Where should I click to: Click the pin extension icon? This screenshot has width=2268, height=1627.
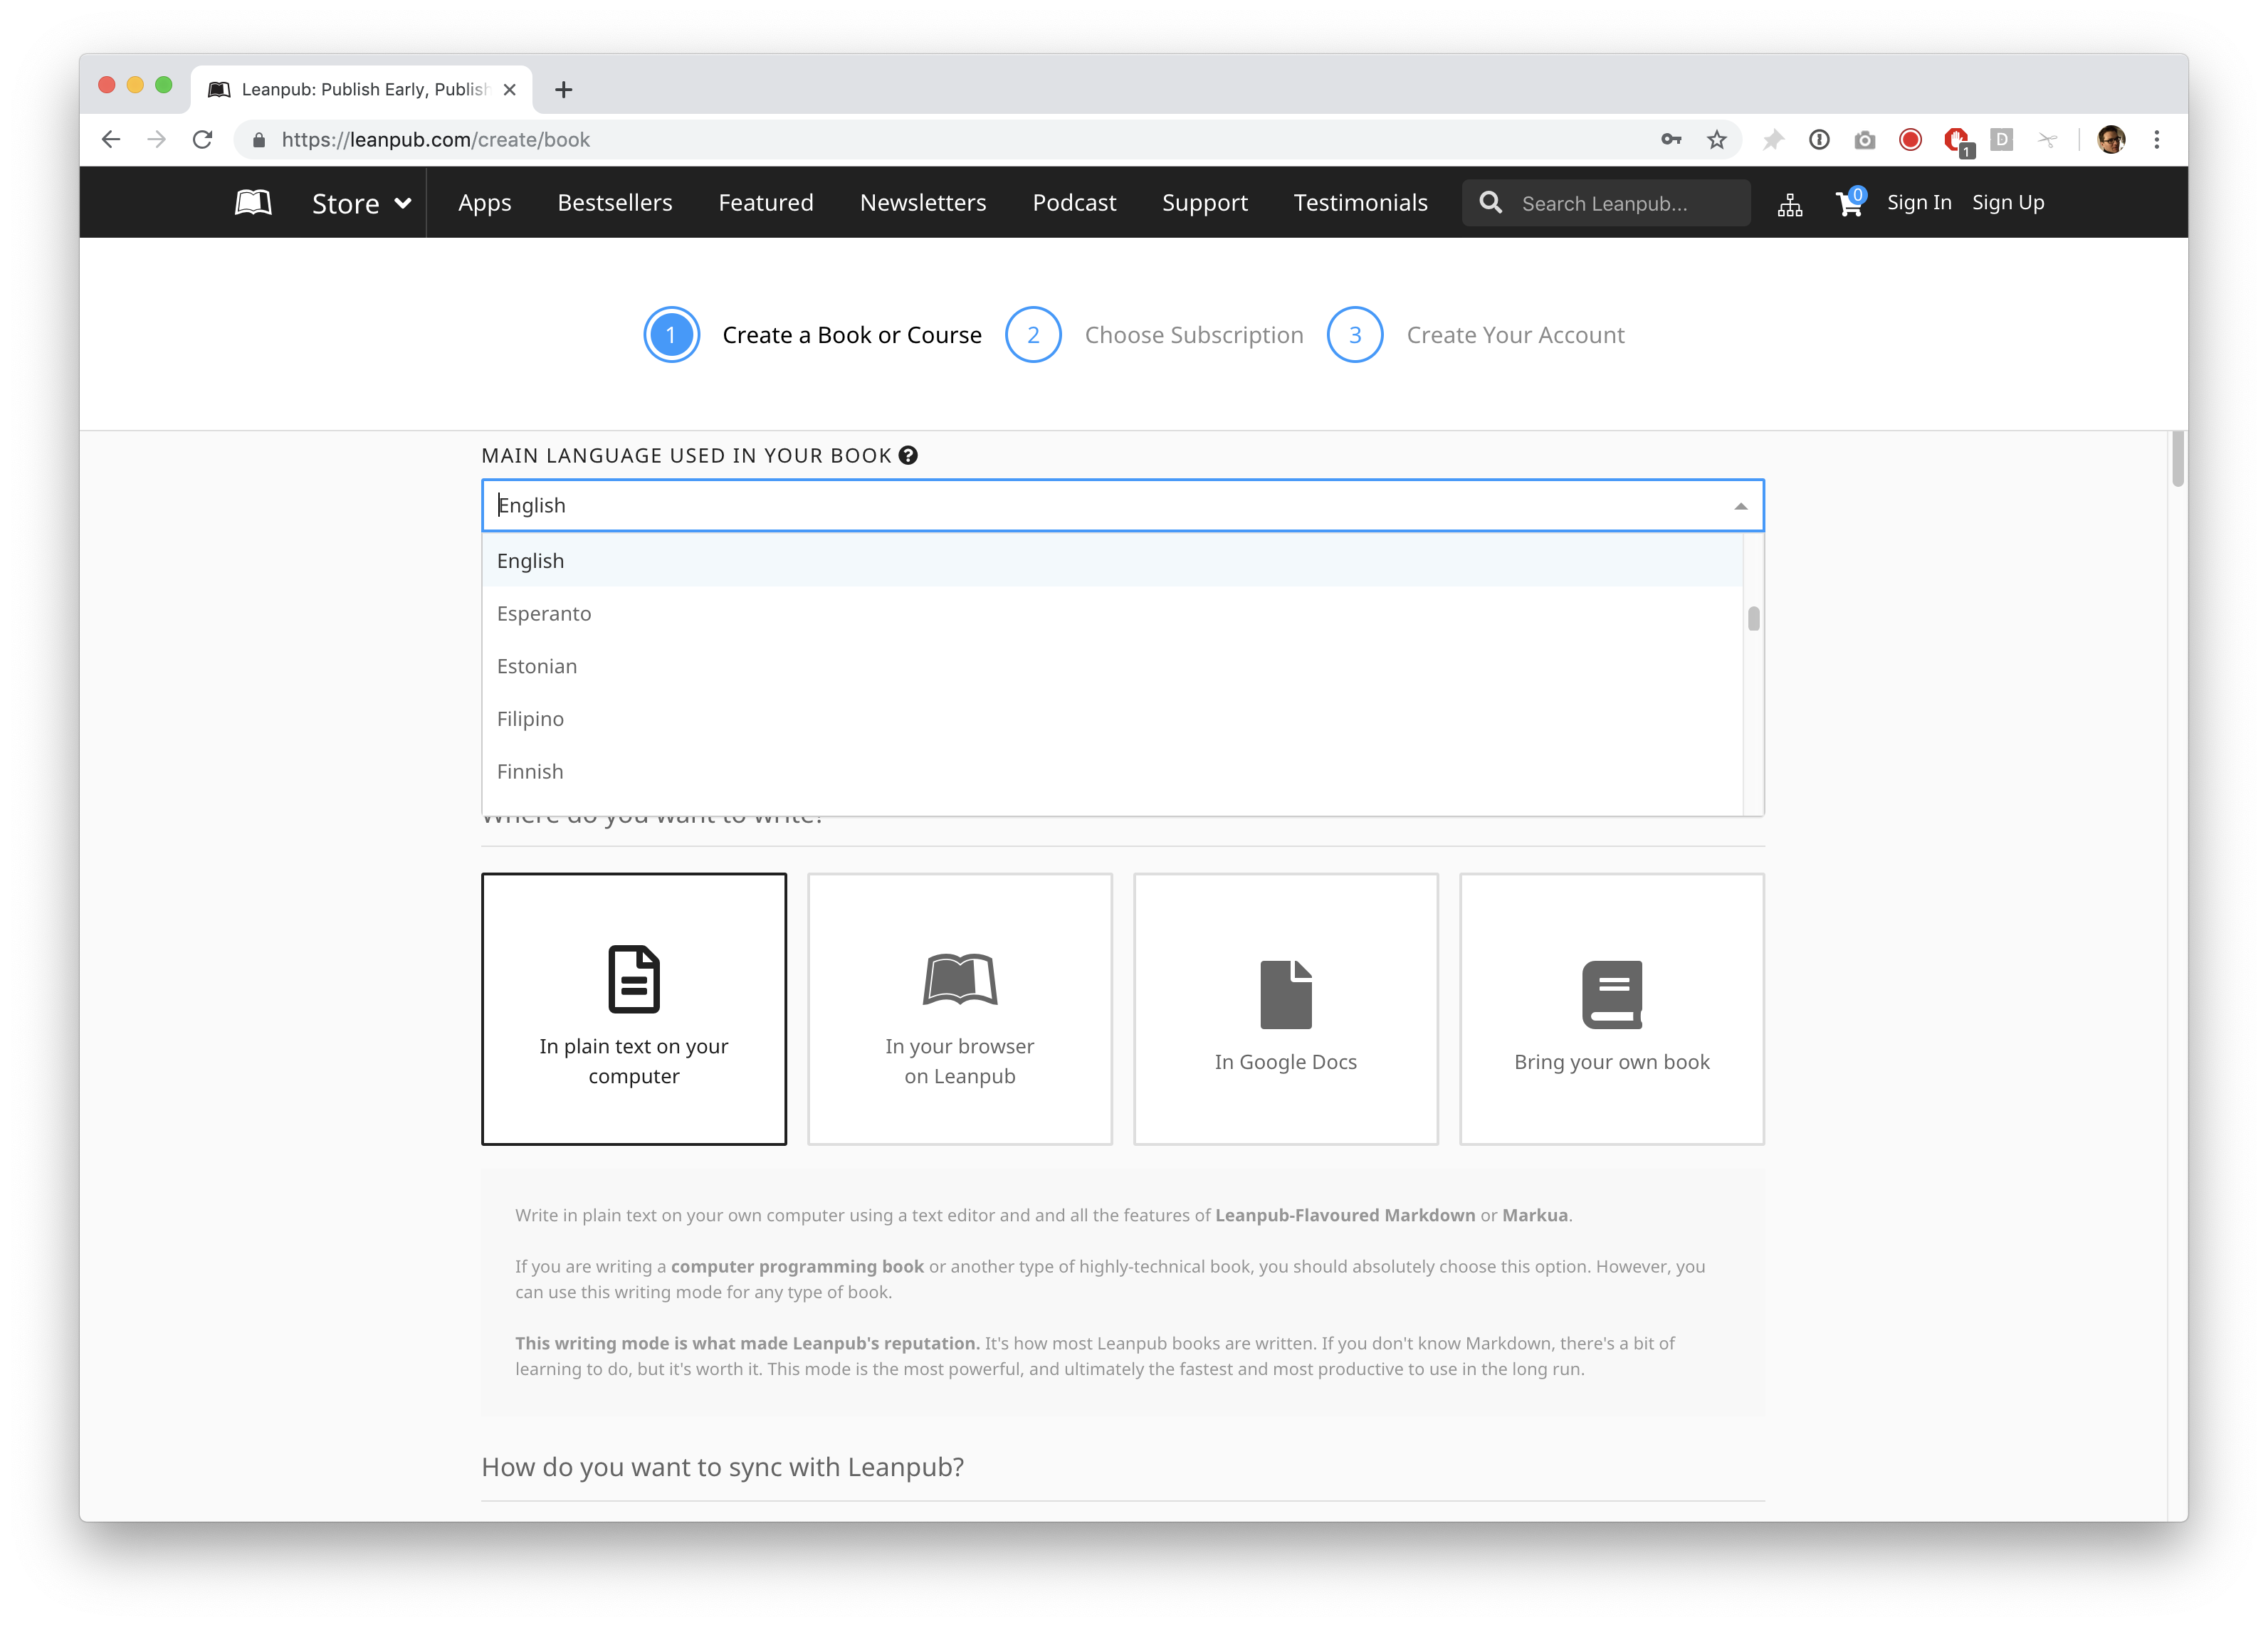(x=1772, y=140)
